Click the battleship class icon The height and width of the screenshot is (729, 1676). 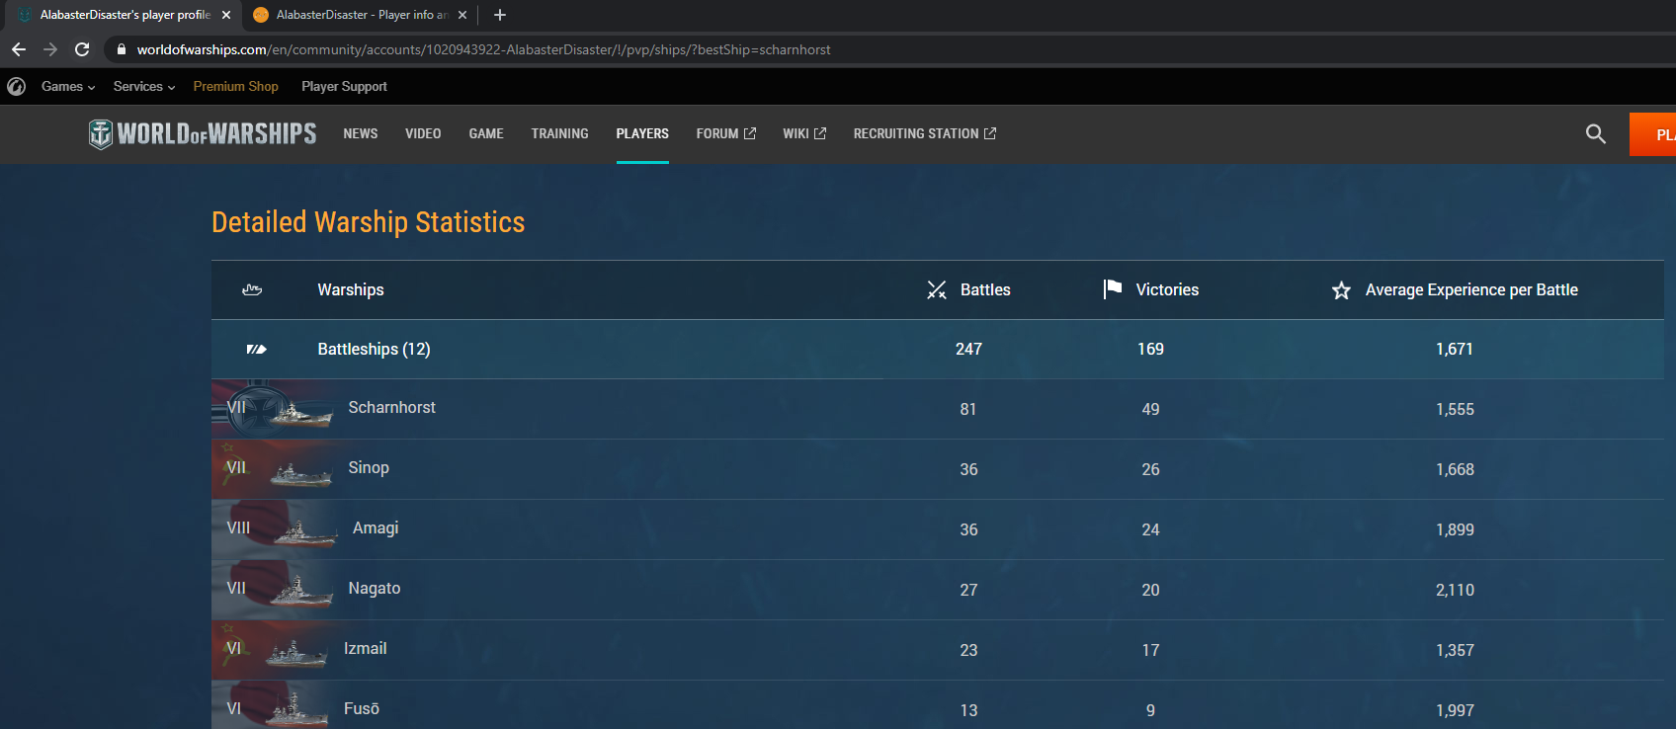[x=257, y=349]
